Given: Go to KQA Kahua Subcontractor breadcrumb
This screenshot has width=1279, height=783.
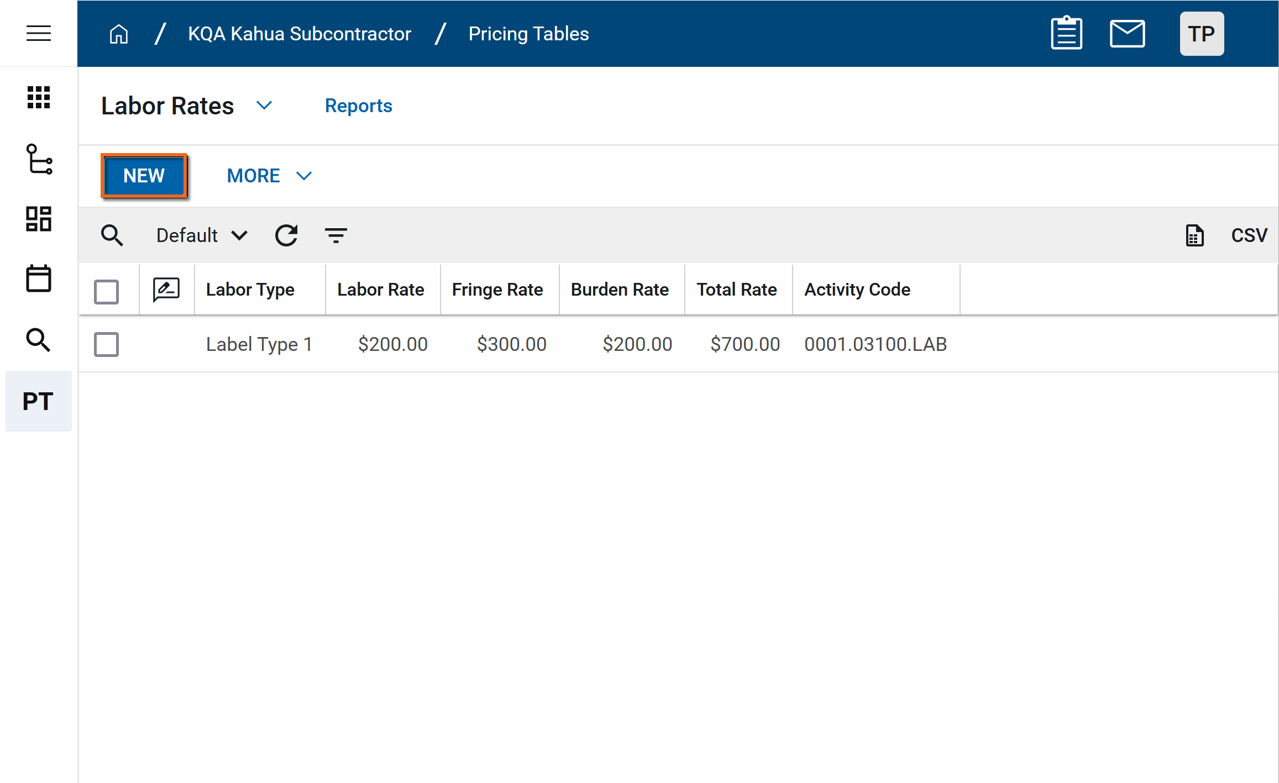Looking at the screenshot, I should tap(300, 34).
